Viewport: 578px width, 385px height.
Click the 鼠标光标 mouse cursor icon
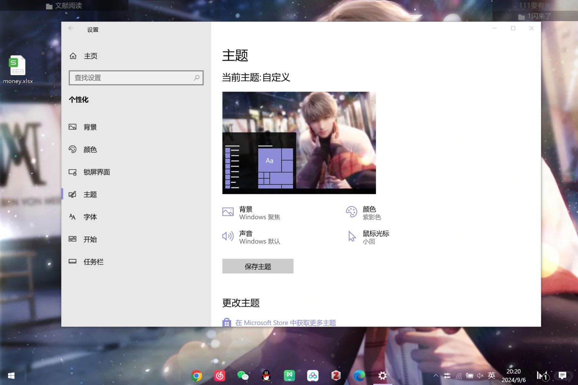[351, 236]
